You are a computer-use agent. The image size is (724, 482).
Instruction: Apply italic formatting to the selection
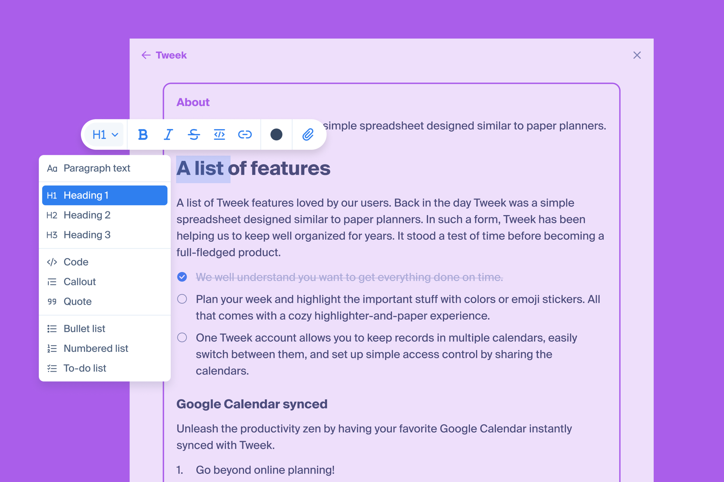pos(168,135)
